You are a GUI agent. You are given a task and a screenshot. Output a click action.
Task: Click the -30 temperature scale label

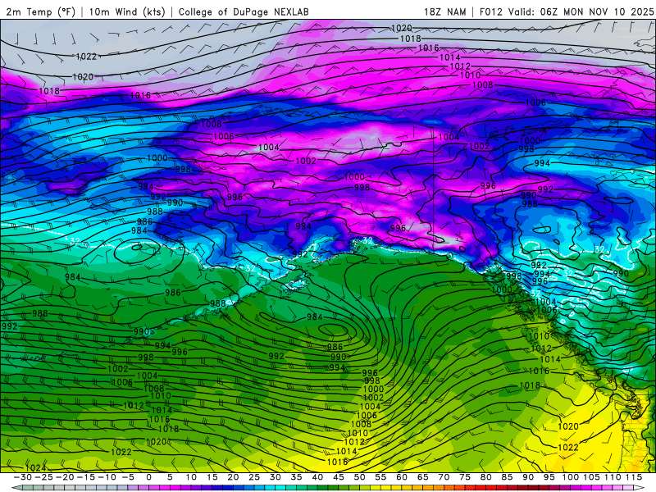23,477
